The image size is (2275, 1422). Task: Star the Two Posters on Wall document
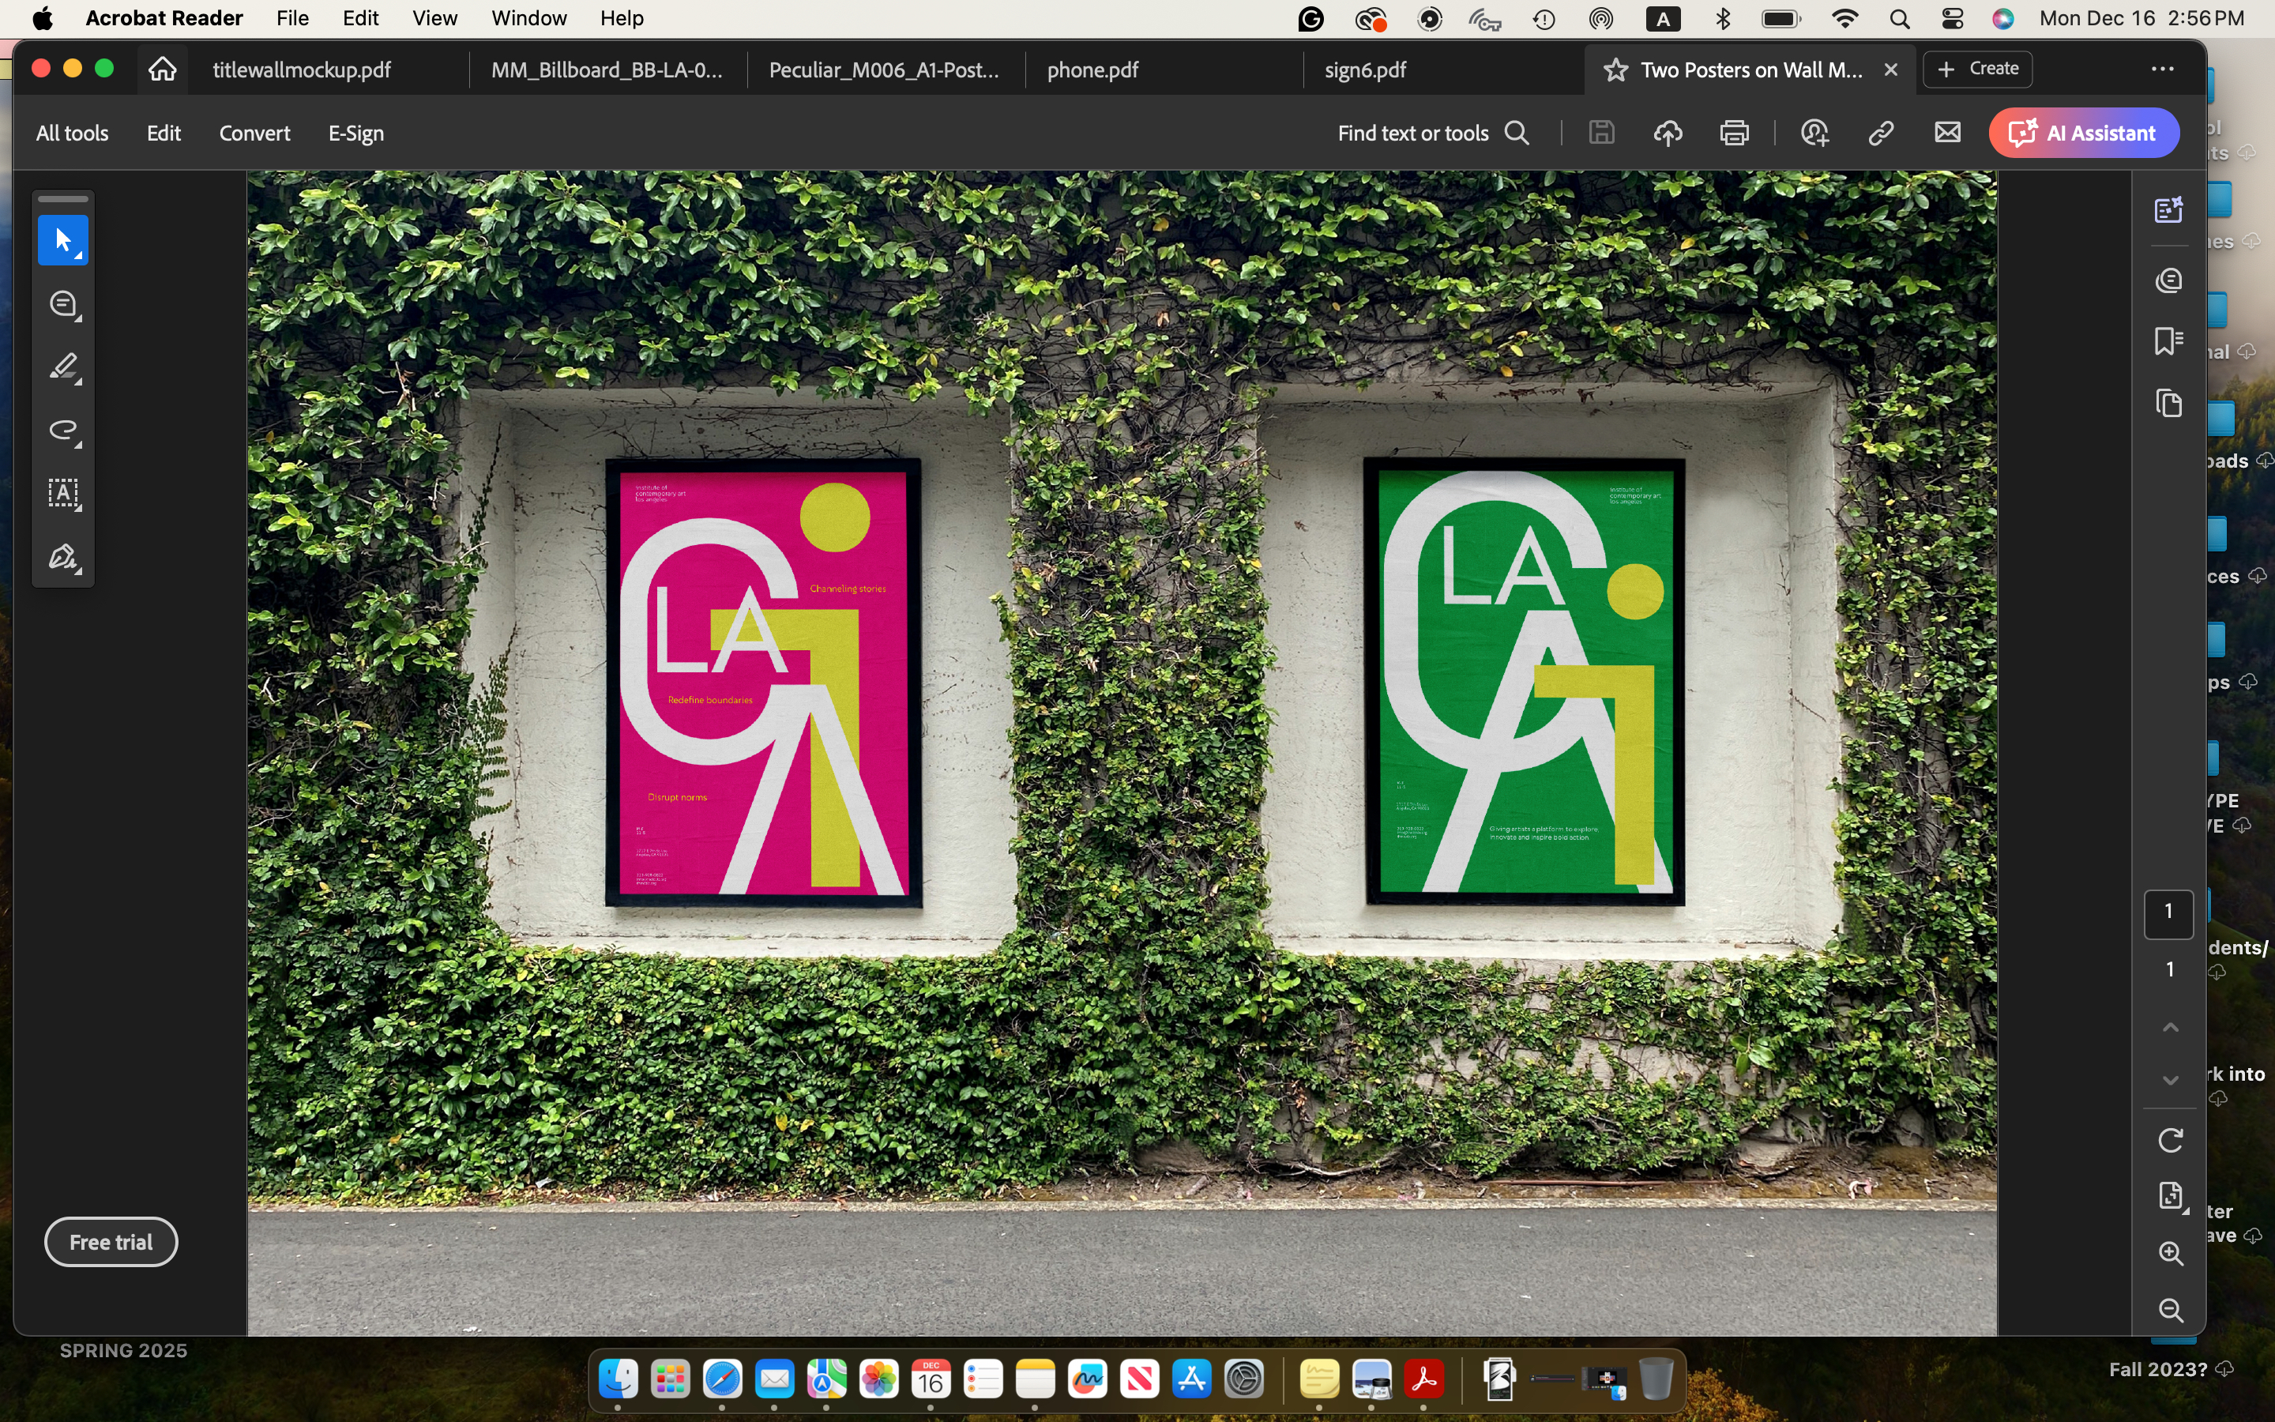pos(1615,70)
